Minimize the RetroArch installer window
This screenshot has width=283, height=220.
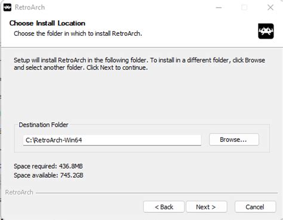pyautogui.click(x=219, y=8)
